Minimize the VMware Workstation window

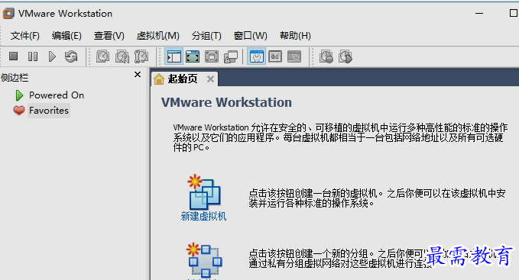coord(479,13)
